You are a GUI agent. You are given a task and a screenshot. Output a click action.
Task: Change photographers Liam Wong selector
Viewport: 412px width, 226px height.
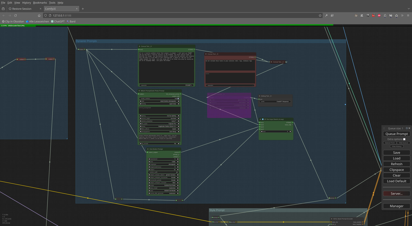(x=160, y=131)
